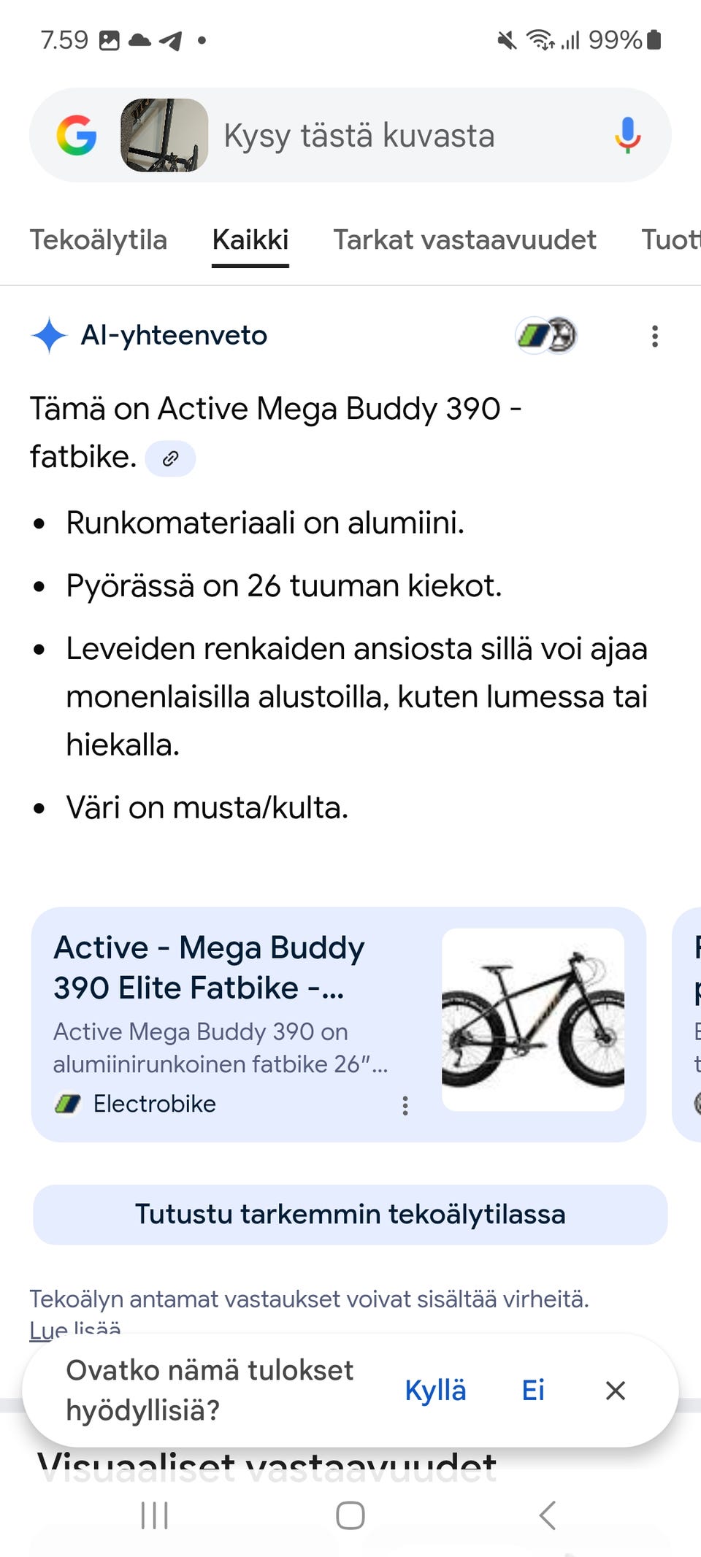Select the Kaikki tab
This screenshot has width=701, height=1557.
point(250,239)
